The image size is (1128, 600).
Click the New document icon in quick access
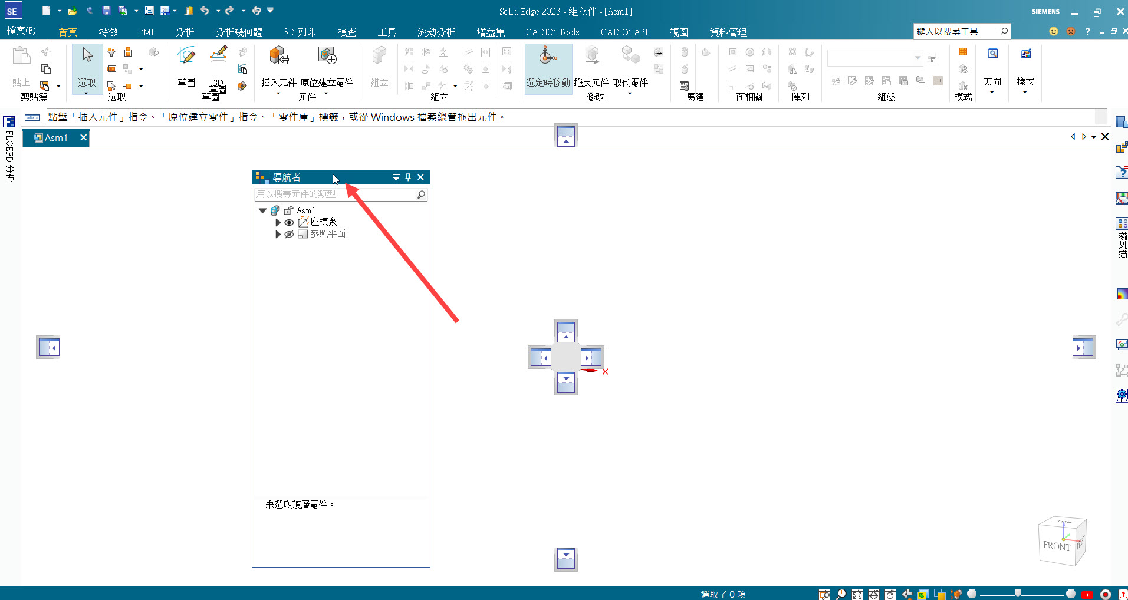(46, 11)
